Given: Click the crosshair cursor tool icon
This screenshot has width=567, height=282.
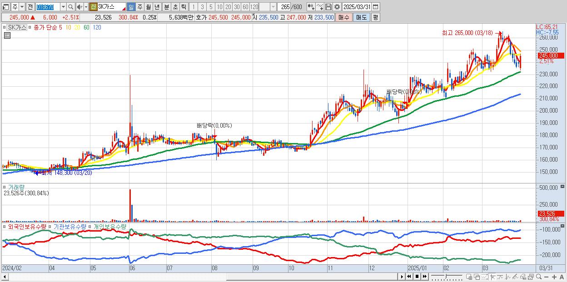Looking at the screenshot, I should [x=493, y=277].
